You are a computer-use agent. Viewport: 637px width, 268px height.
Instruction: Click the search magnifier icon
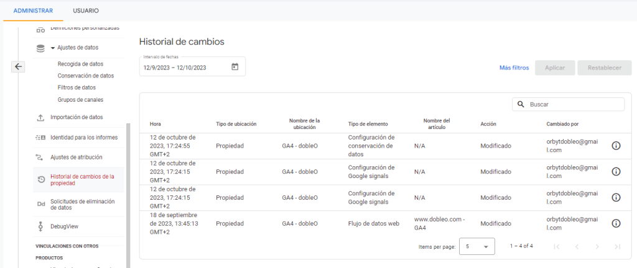(x=521, y=105)
